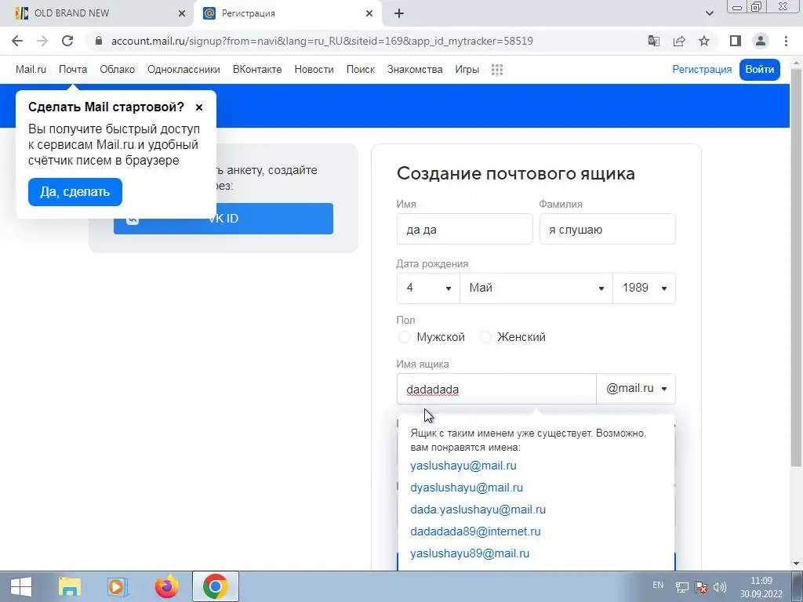The height and width of the screenshot is (602, 803).
Task: Click the Фамилия field containing я слушаю
Action: pyautogui.click(x=608, y=230)
